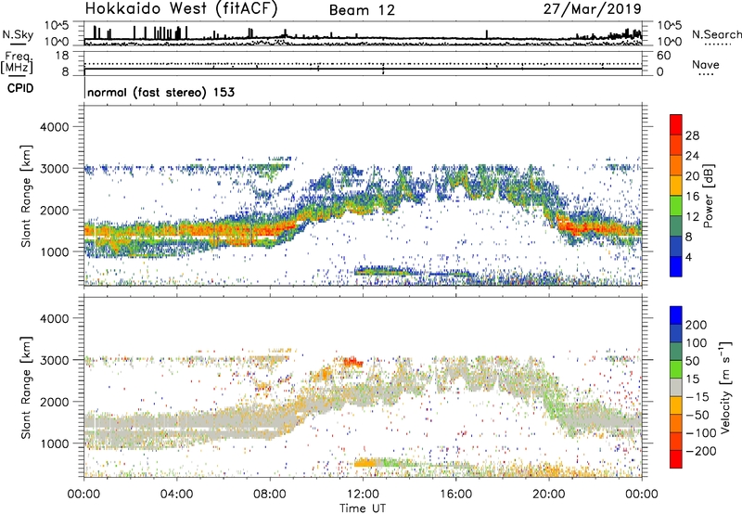Click the '200' value on Velocity colorbar
The width and height of the screenshot is (742, 514).
point(697,325)
